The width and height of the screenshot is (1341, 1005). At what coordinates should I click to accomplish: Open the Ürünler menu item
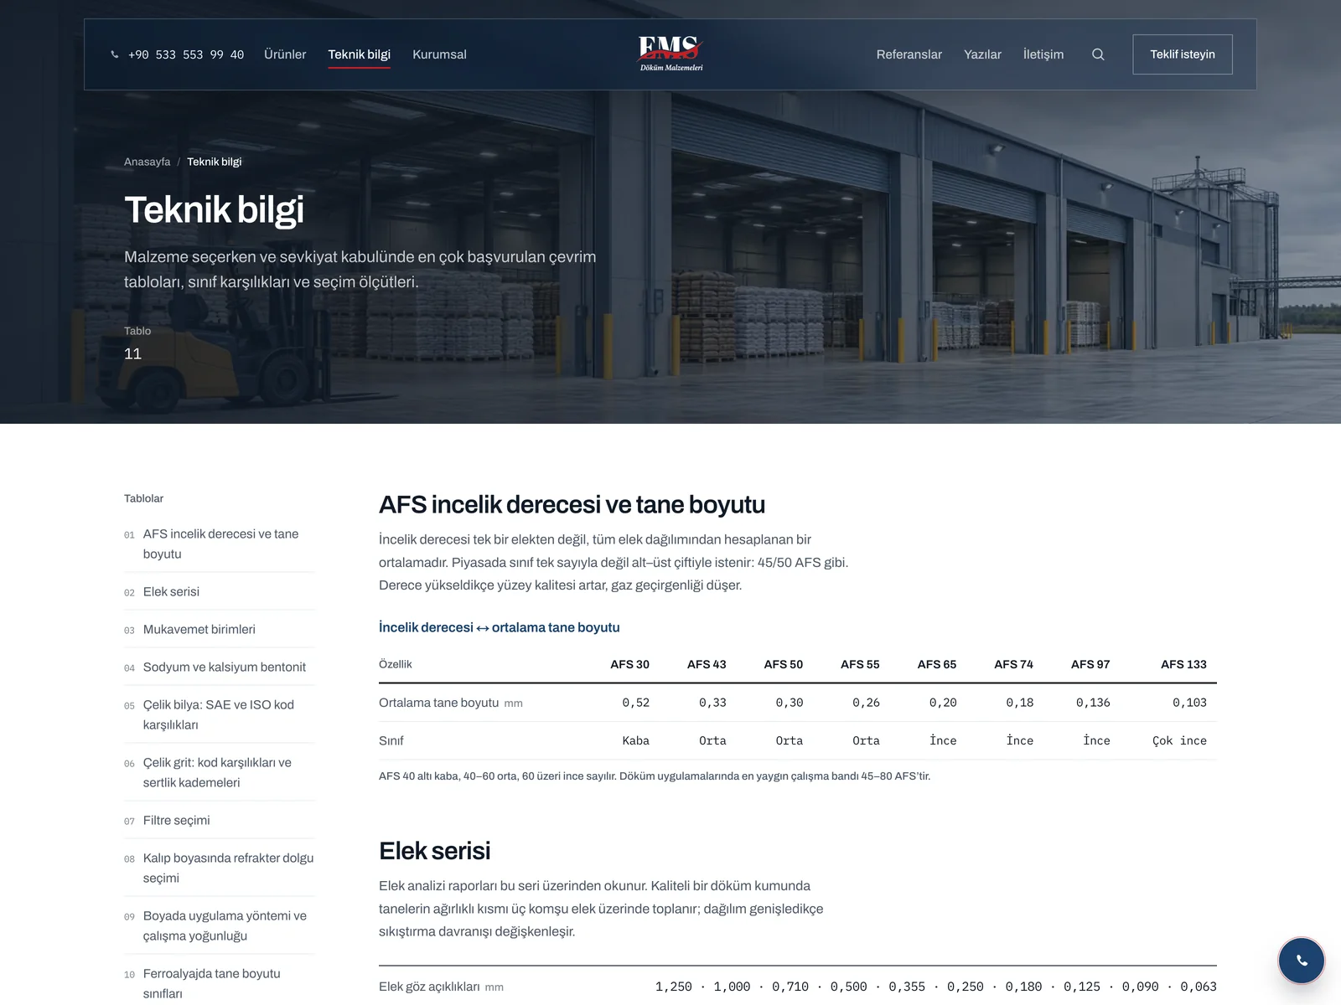pyautogui.click(x=285, y=54)
